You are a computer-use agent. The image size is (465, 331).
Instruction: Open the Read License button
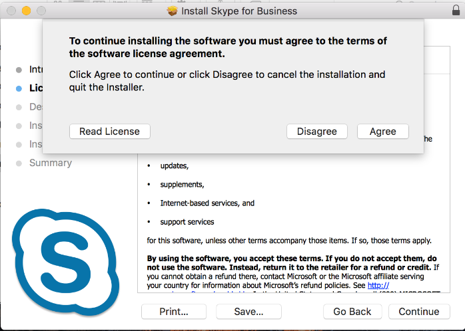tap(110, 132)
